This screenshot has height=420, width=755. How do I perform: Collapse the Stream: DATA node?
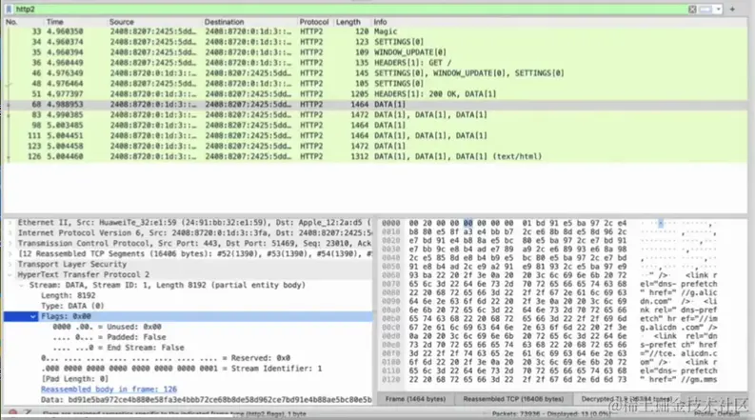point(21,285)
